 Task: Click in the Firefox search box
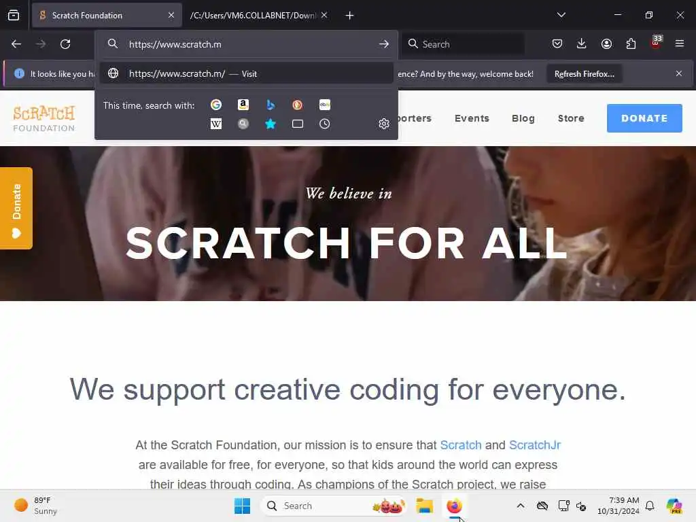[464, 44]
